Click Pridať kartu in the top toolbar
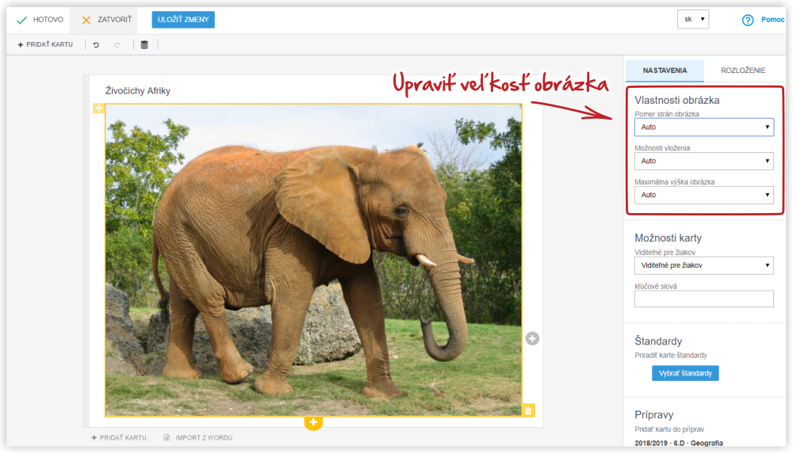Viewport: 793px width, 453px height. 45,44
